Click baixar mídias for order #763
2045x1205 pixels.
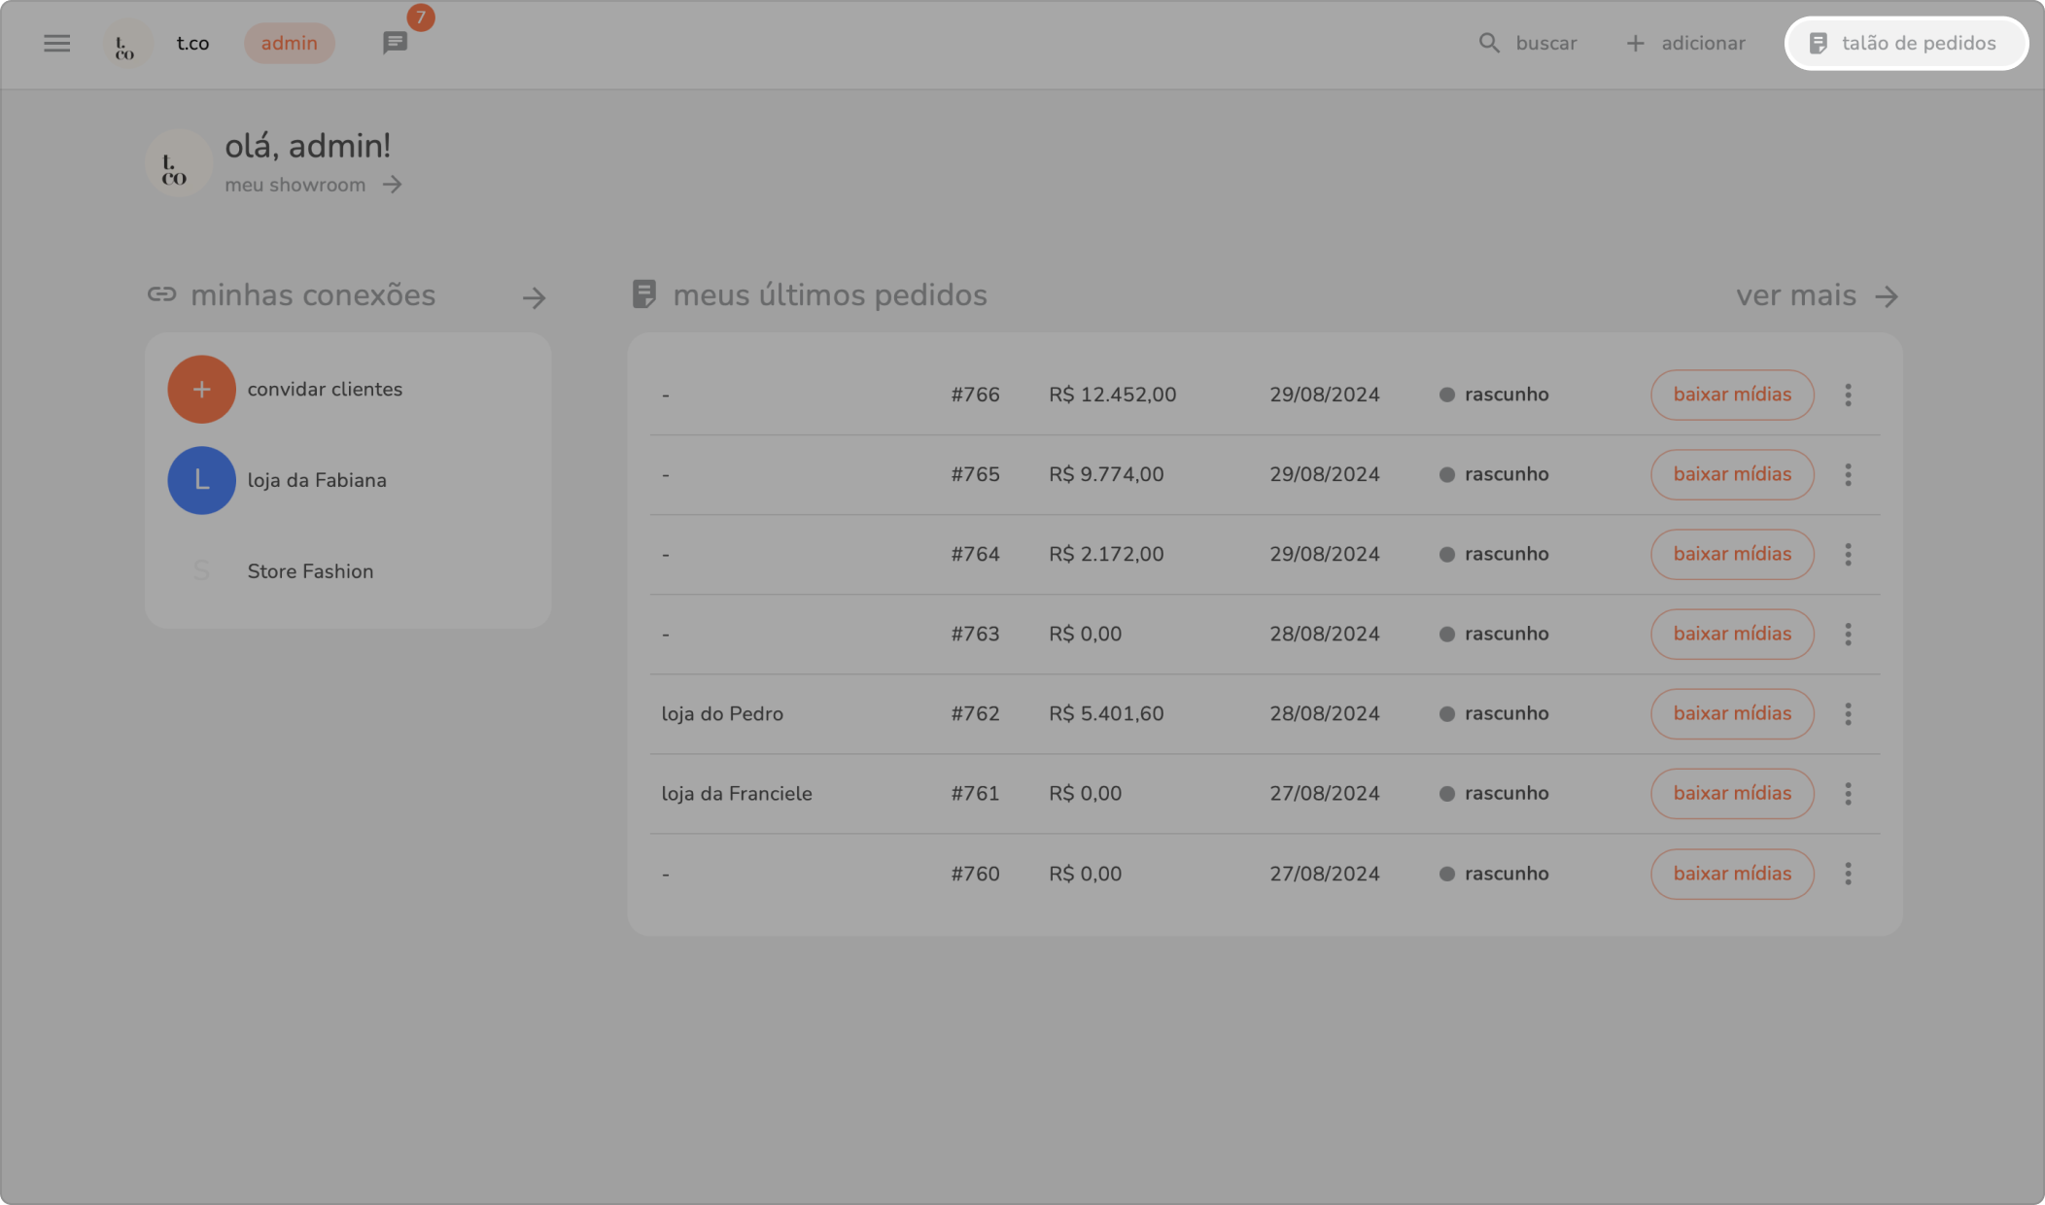point(1731,634)
